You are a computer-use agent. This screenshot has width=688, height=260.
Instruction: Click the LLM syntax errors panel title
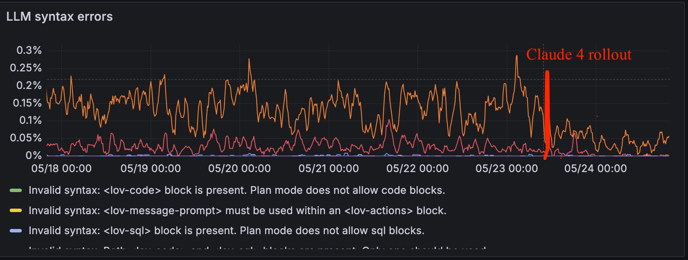coord(59,17)
